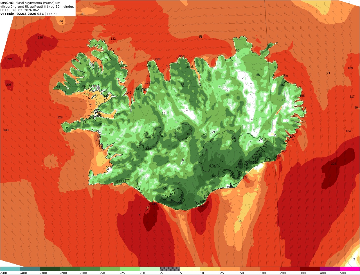Pick the light green swatch between -25 and -10
Screen dimensions: 360x275
tap(130, 269)
